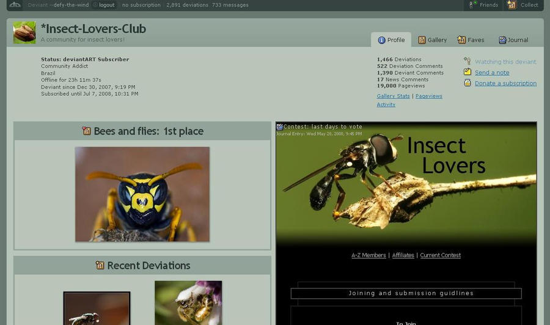Screen dimensions: 550x325
Task: Open the wasp face 1st place photo
Action: pyautogui.click(x=142, y=194)
